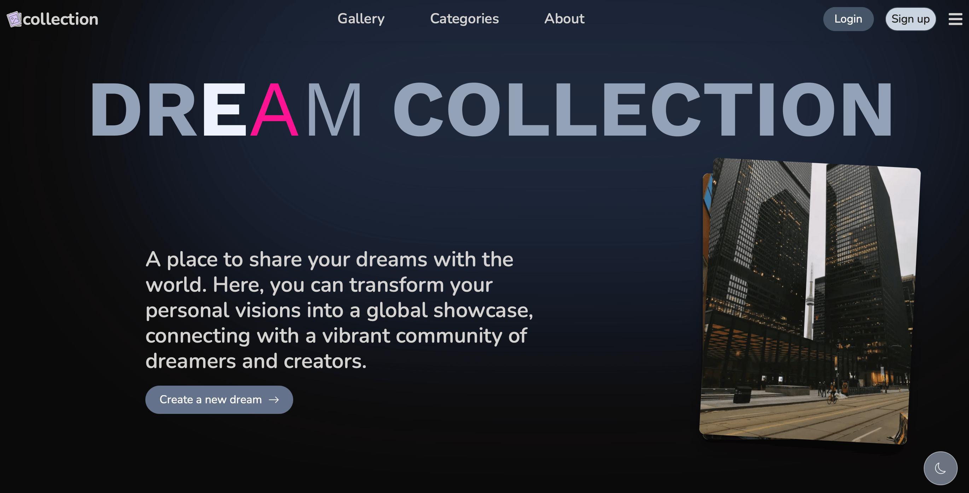Viewport: 969px width, 493px height.
Task: Click the arrow icon in Create a new dream
Action: pos(274,399)
